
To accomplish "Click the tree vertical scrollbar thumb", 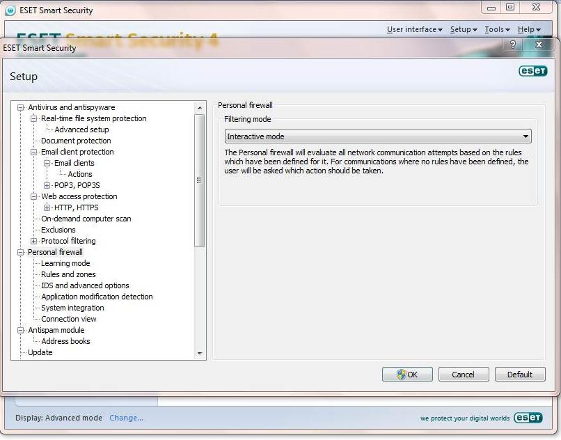I will tap(200, 180).
